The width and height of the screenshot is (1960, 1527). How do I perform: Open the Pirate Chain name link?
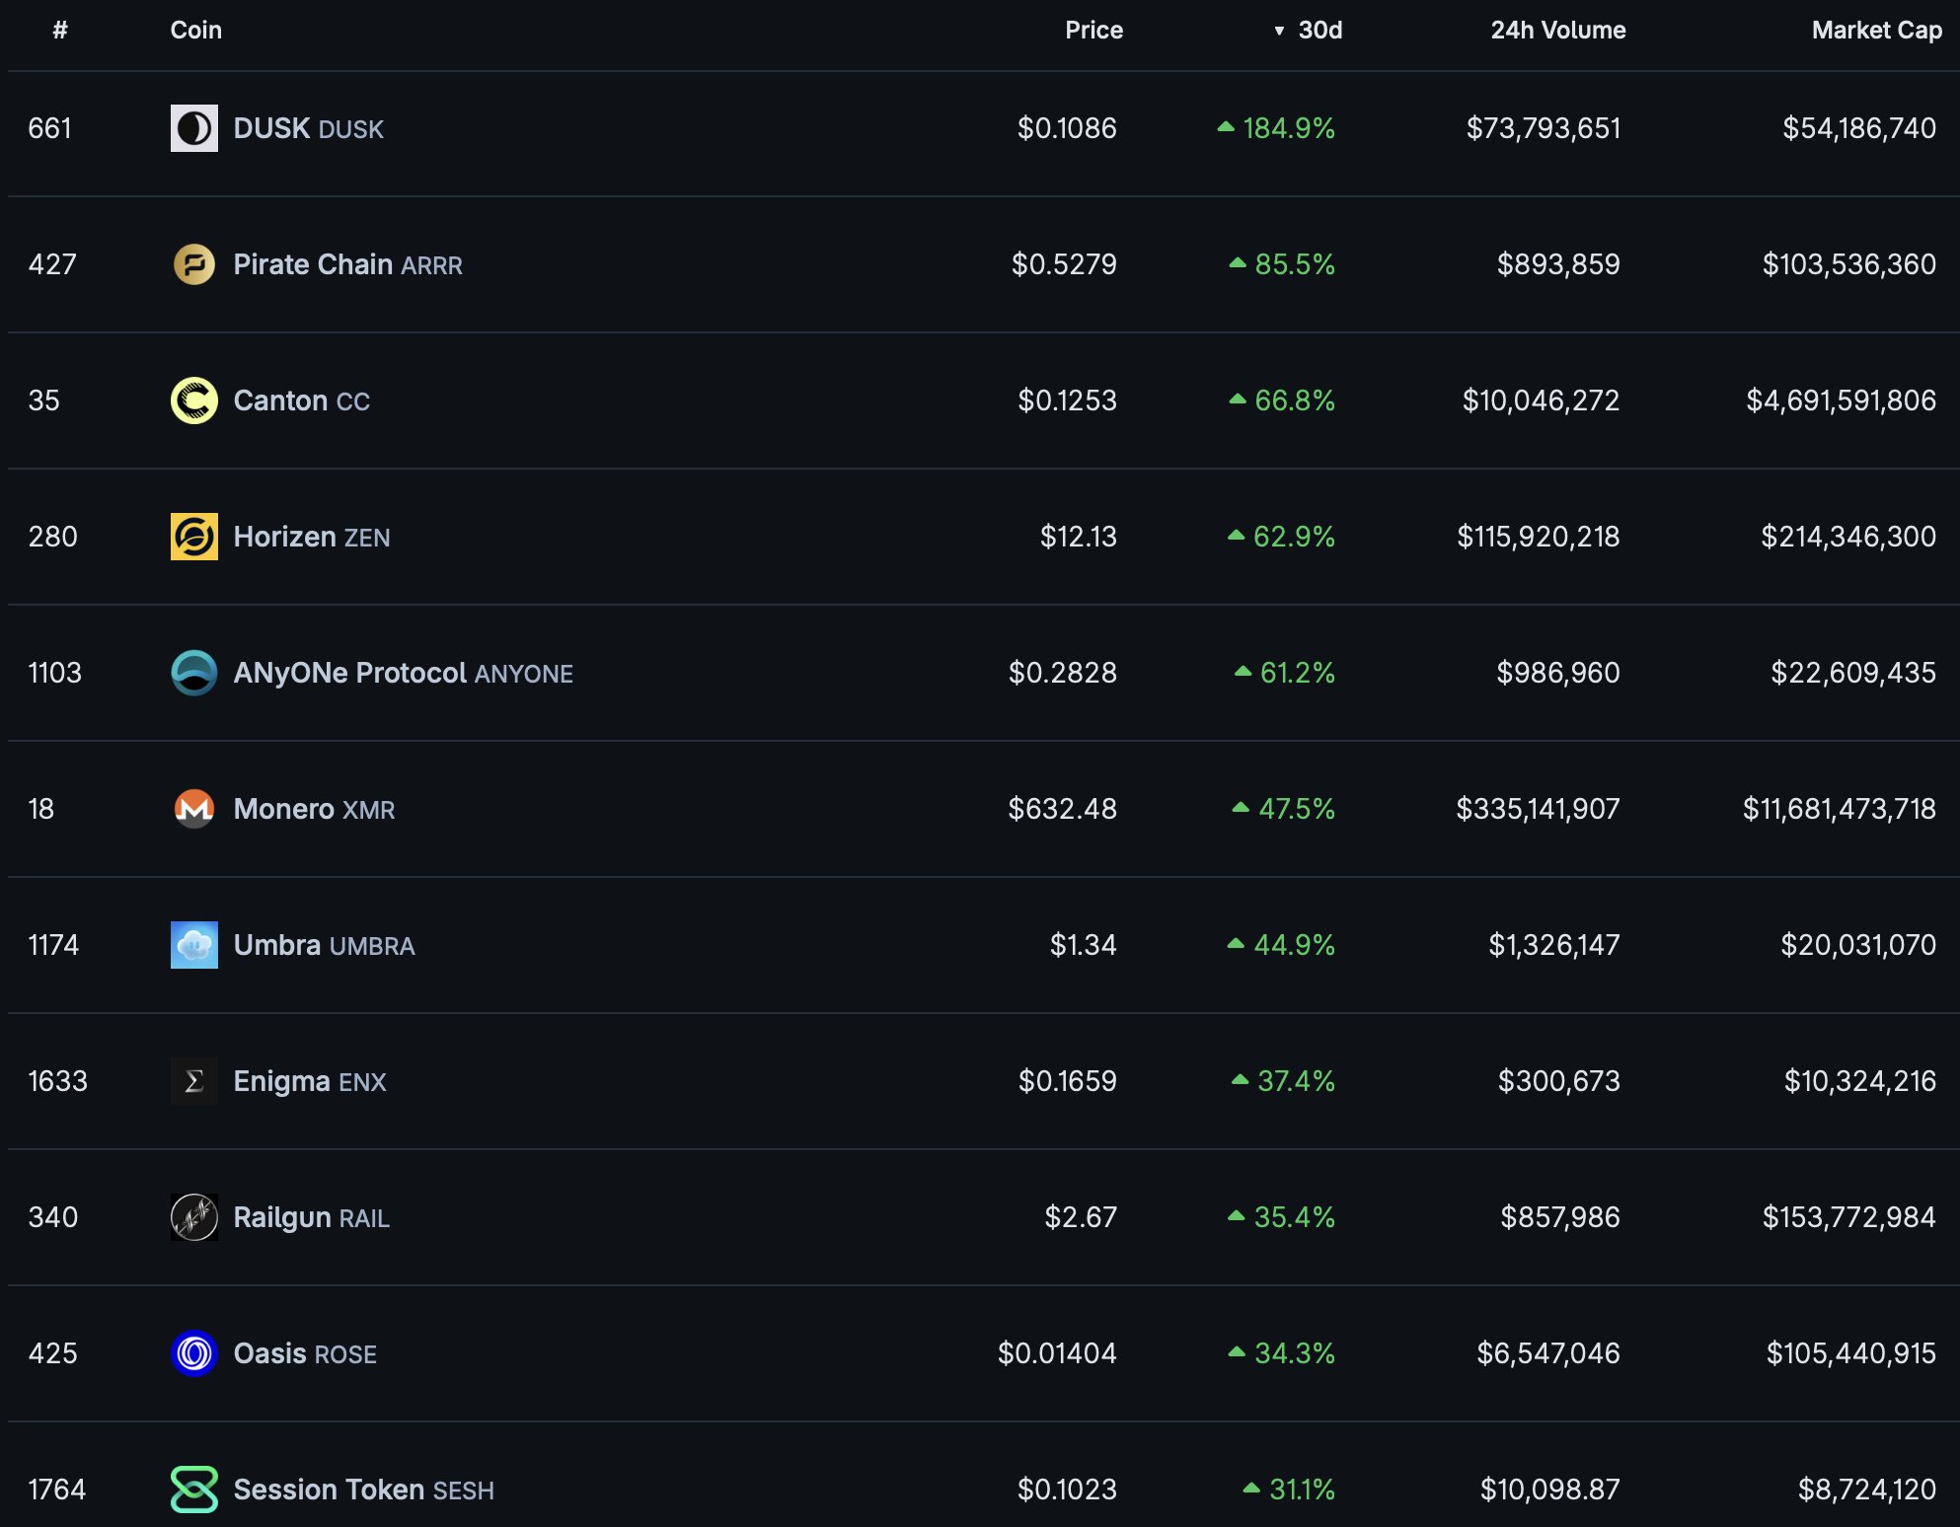[313, 264]
